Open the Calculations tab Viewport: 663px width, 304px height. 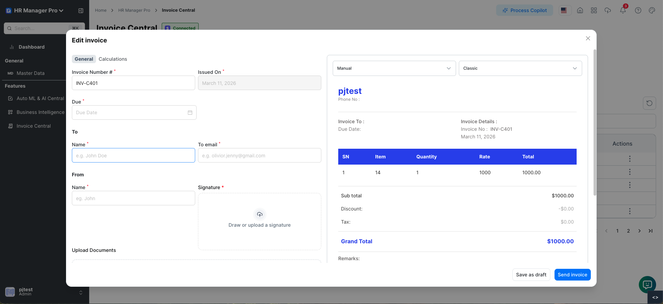(113, 59)
